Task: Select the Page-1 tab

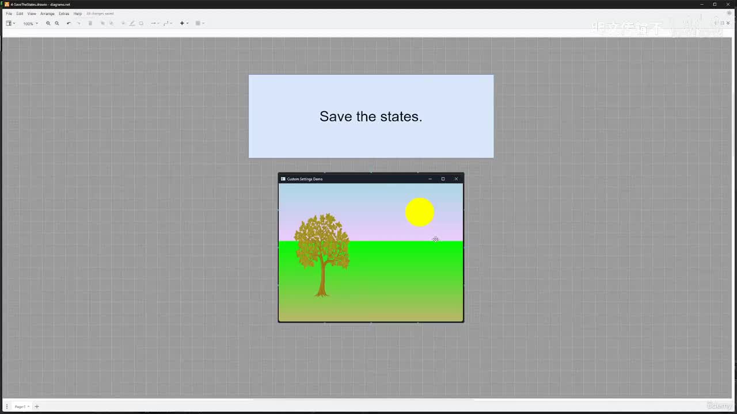Action: click(x=21, y=407)
